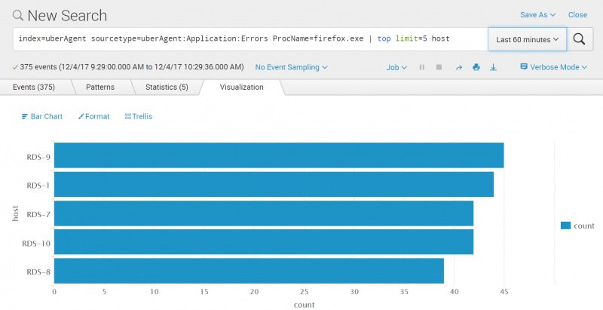Print the search results
Image resolution: width=603 pixels, height=310 pixels.
pos(476,67)
